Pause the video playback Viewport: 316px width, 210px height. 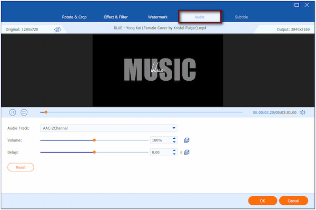(x=13, y=112)
